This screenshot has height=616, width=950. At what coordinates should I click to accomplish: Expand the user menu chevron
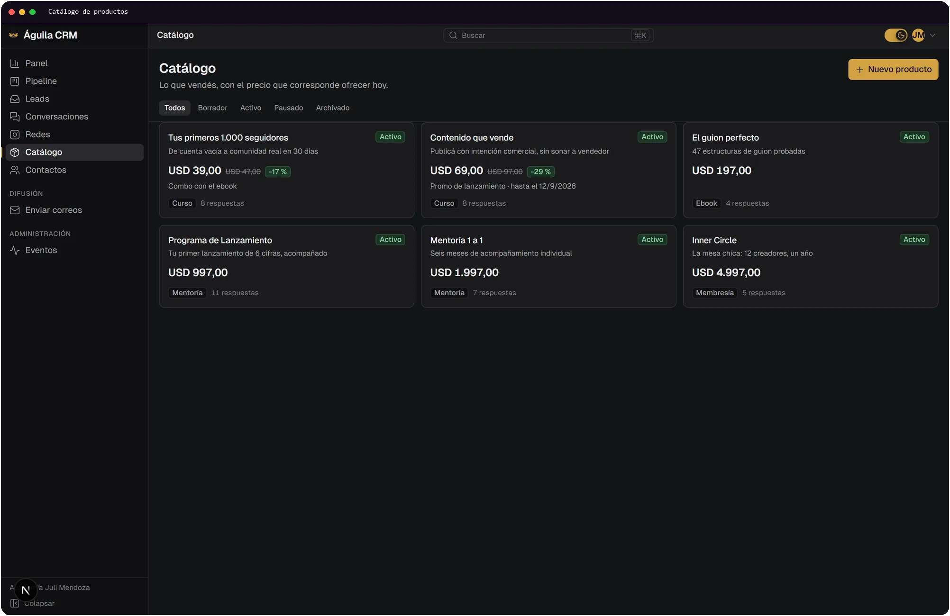932,35
